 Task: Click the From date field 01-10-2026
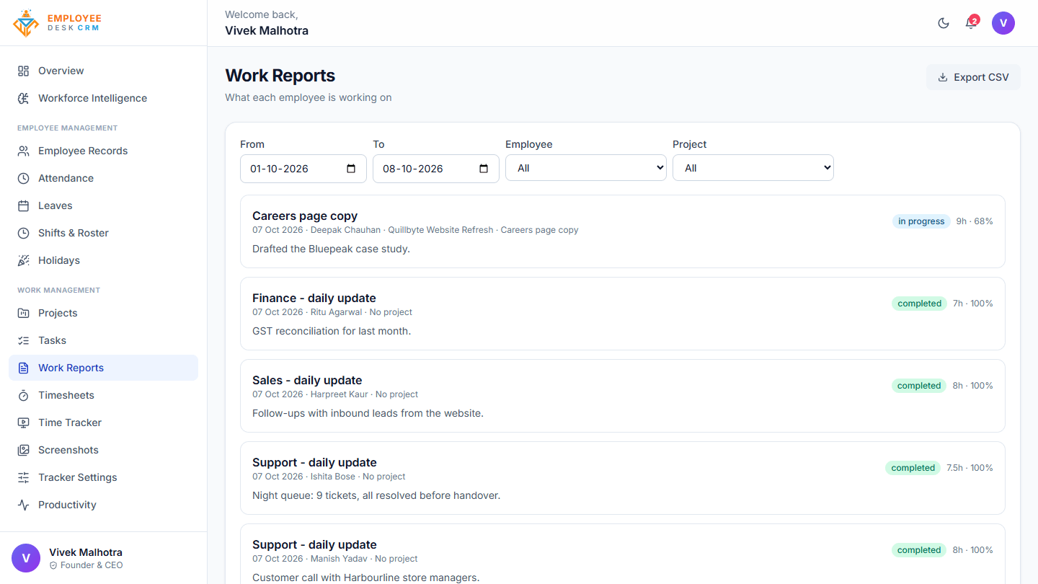tap(303, 169)
